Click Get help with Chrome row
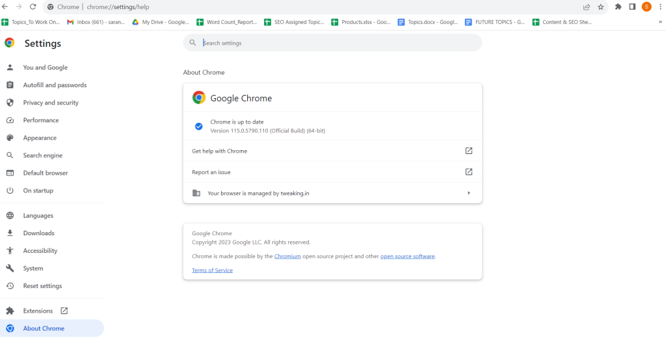Viewport: 666px width, 338px height. (x=332, y=151)
